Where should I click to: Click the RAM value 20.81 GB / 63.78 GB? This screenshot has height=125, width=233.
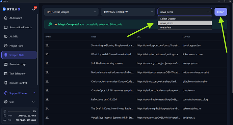[x=27, y=116]
